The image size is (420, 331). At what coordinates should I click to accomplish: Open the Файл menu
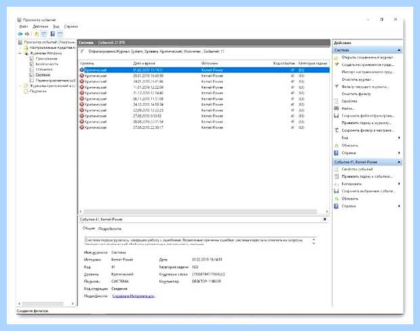(24, 26)
